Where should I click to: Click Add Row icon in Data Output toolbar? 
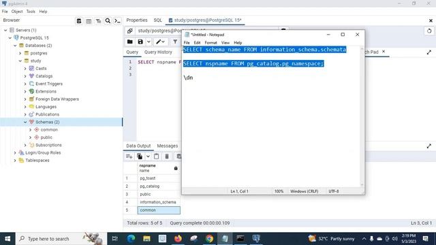tap(129, 157)
